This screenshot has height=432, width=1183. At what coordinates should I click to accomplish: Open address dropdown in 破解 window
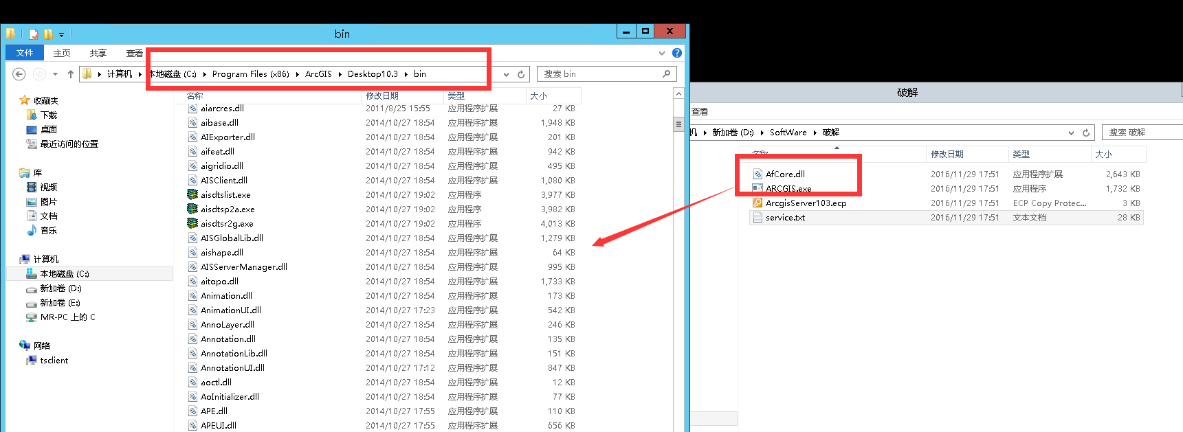click(1071, 133)
